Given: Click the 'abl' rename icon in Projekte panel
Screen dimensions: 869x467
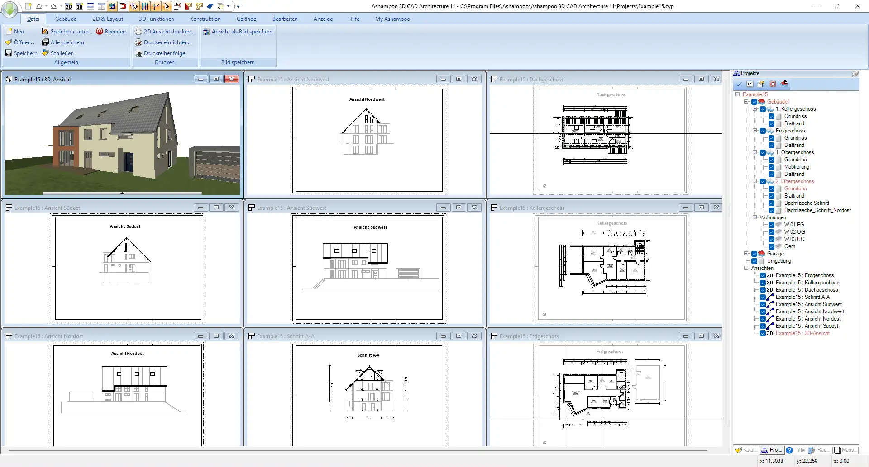Looking at the screenshot, I should click(x=750, y=84).
